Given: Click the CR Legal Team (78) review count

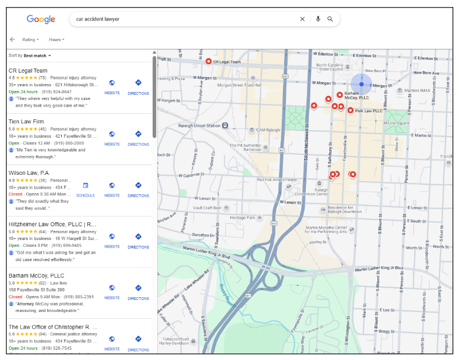Looking at the screenshot, I should (x=42, y=78).
